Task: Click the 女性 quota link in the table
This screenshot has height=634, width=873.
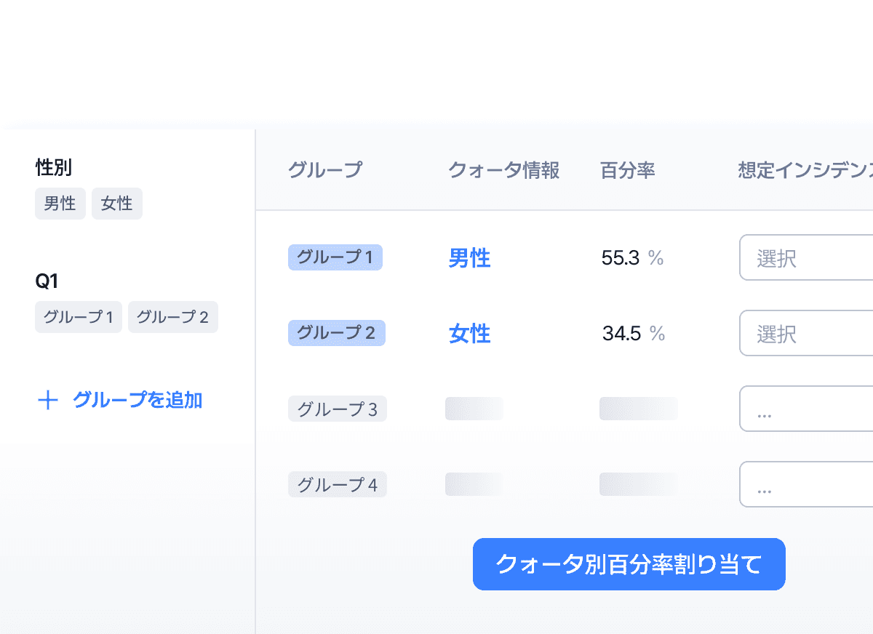Action: [469, 333]
